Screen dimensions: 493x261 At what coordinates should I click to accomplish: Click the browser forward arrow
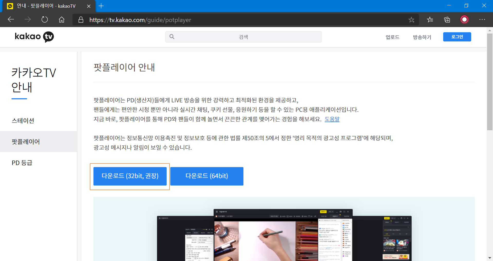pos(28,19)
